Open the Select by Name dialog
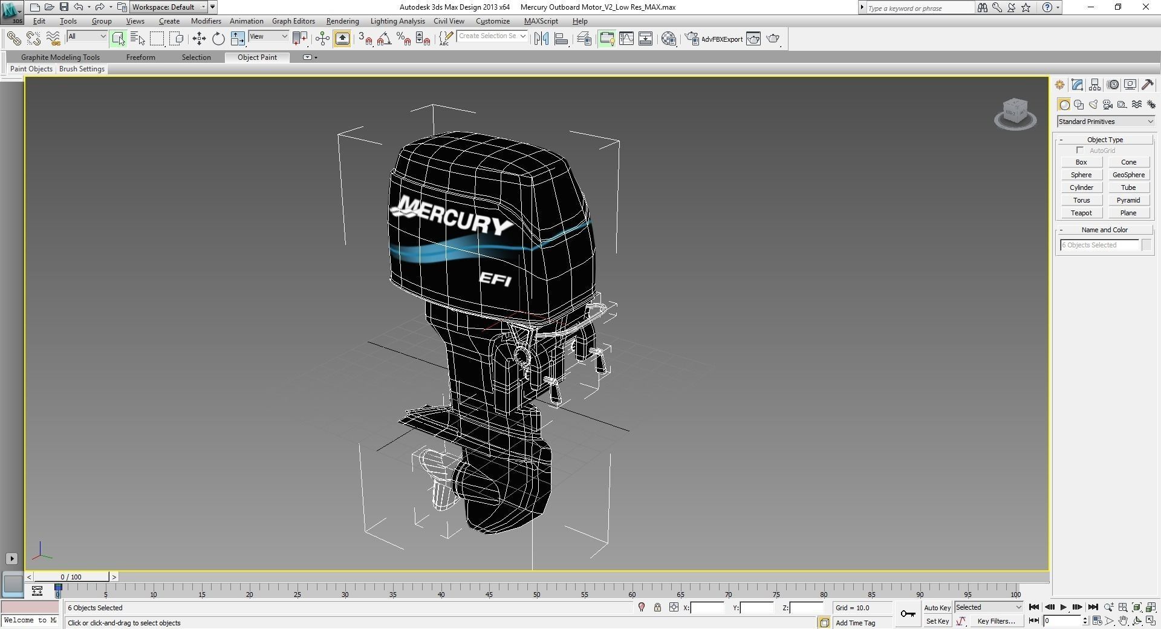Image resolution: width=1161 pixels, height=629 pixels. [137, 39]
